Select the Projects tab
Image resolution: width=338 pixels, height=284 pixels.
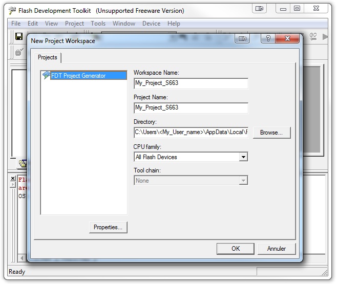coord(48,57)
